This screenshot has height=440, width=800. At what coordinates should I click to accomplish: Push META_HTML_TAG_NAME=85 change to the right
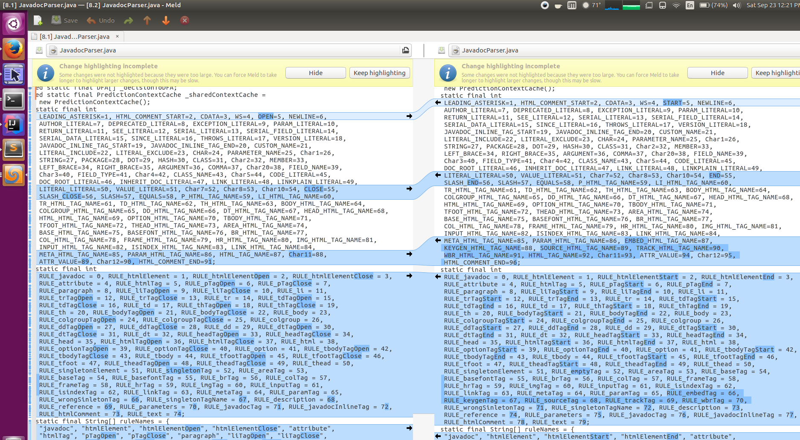point(409,254)
